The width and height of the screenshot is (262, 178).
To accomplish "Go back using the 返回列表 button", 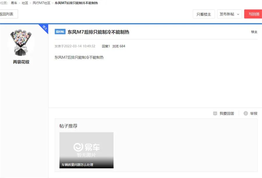I will (x=7, y=14).
